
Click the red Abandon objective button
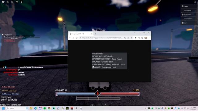click(9, 41)
